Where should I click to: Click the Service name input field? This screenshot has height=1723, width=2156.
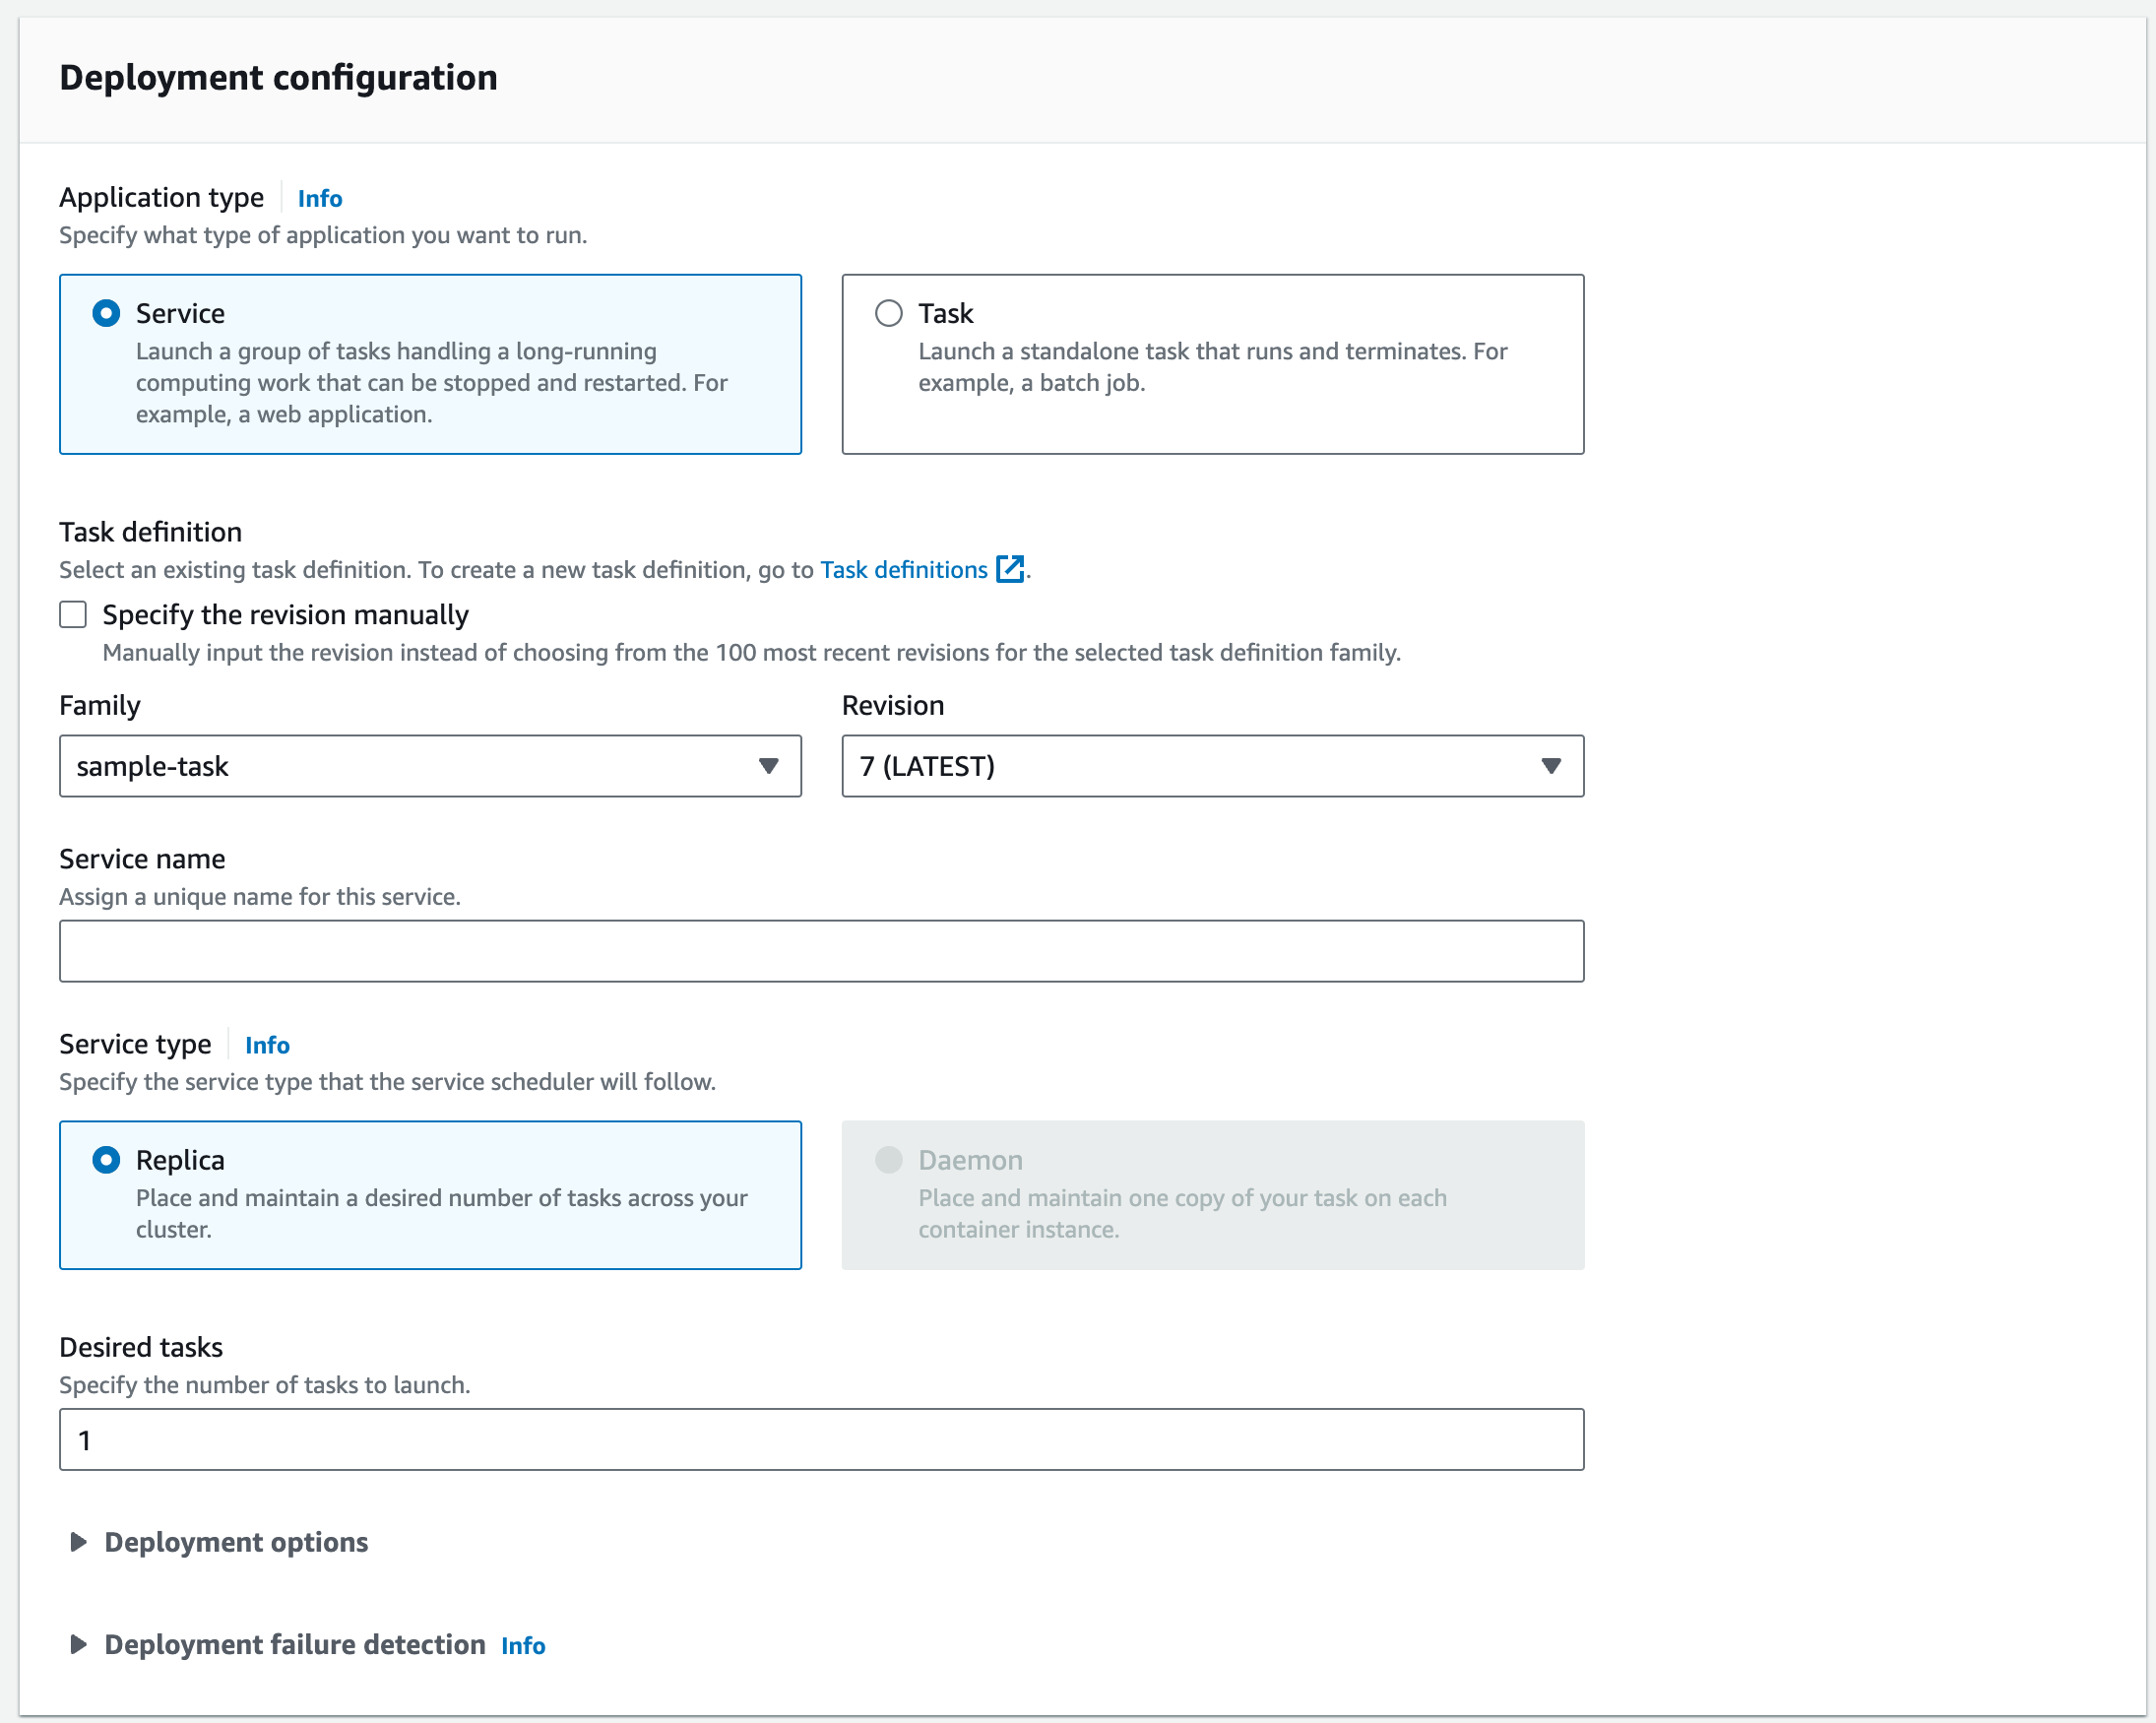(x=820, y=950)
